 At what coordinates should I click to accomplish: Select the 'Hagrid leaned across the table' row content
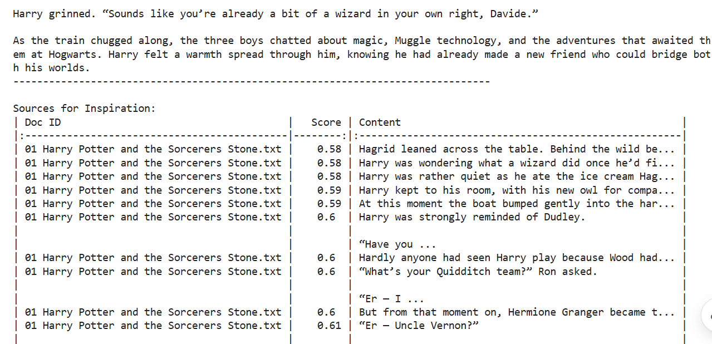pyautogui.click(x=516, y=149)
